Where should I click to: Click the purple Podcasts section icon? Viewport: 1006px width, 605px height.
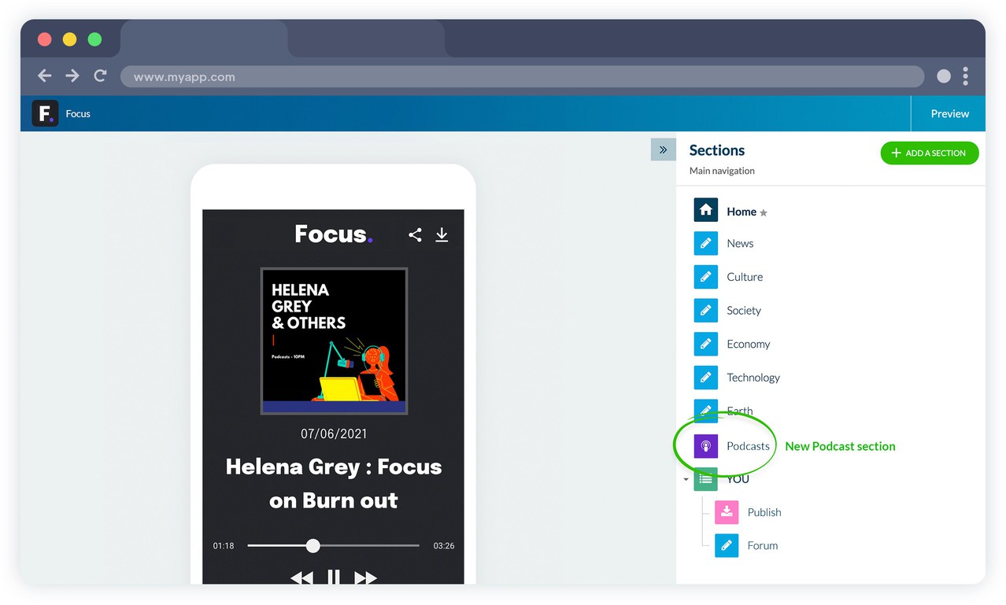coord(705,446)
